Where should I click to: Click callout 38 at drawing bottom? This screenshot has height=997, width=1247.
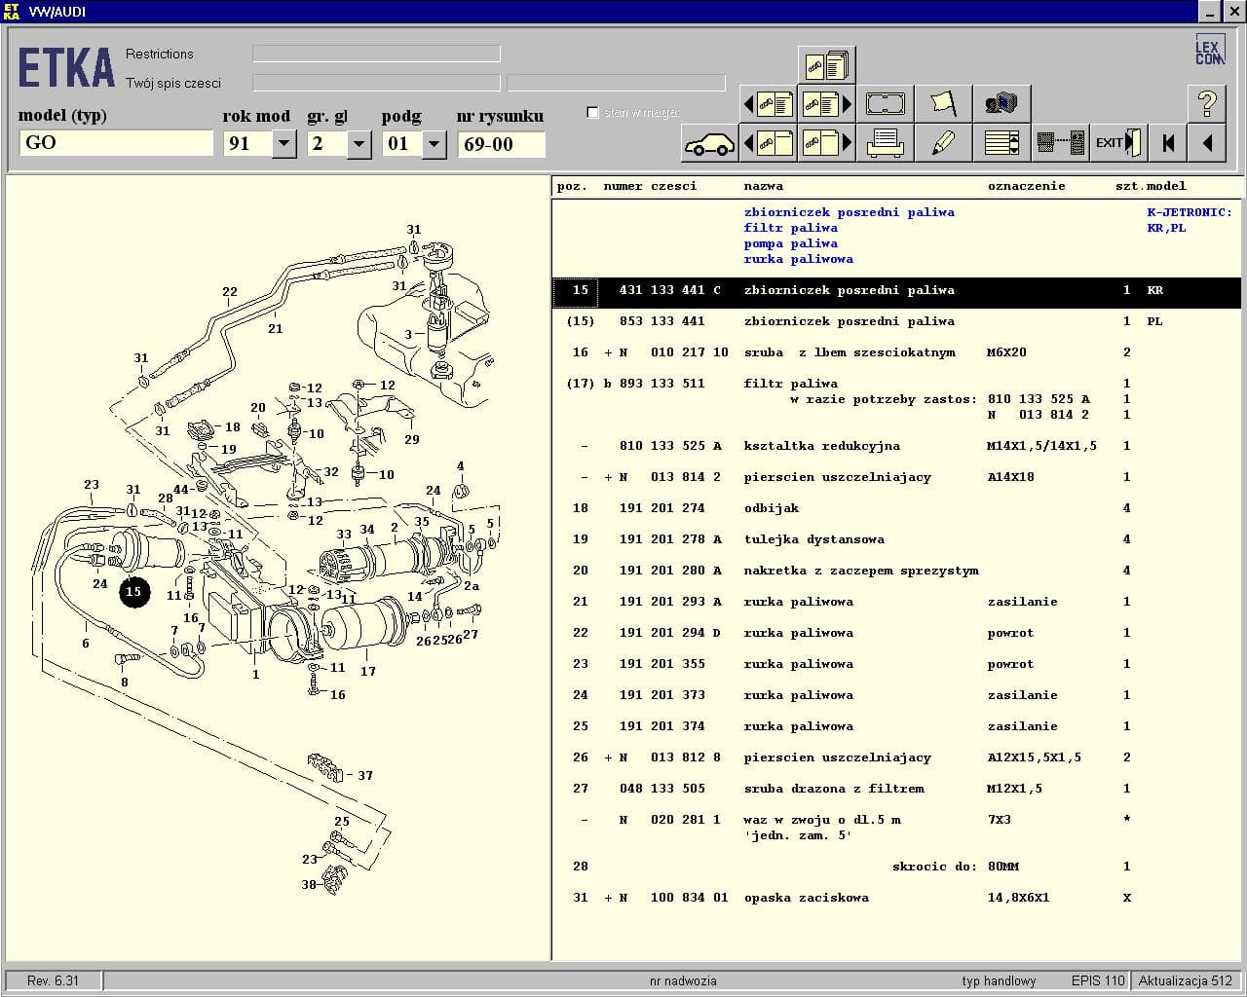(309, 885)
